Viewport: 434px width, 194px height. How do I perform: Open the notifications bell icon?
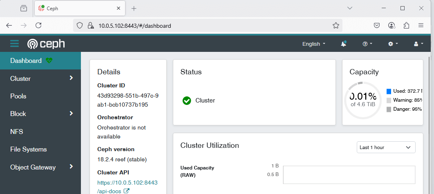pyautogui.click(x=343, y=44)
